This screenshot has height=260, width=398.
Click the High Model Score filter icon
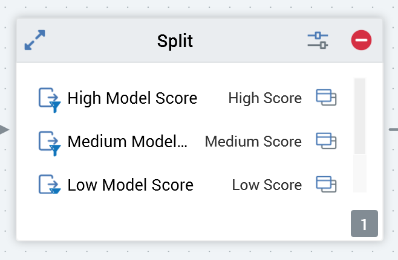click(x=50, y=99)
